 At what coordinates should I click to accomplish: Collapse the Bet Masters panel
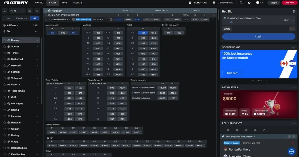(293, 88)
